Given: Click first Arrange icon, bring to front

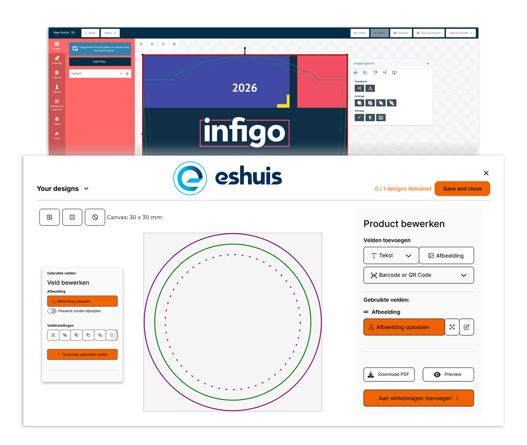Looking at the screenshot, I should [359, 103].
